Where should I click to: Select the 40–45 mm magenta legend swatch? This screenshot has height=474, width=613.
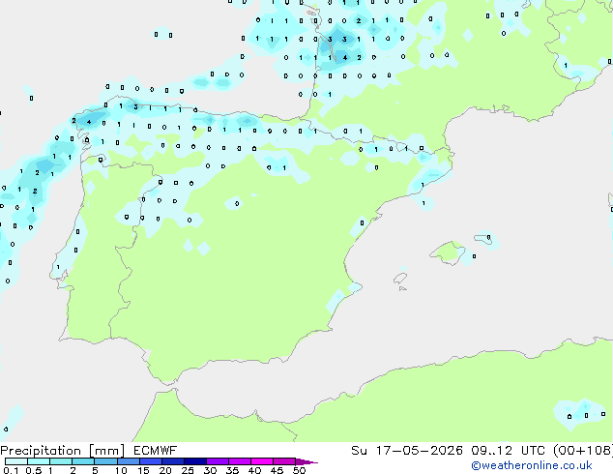click(262, 461)
